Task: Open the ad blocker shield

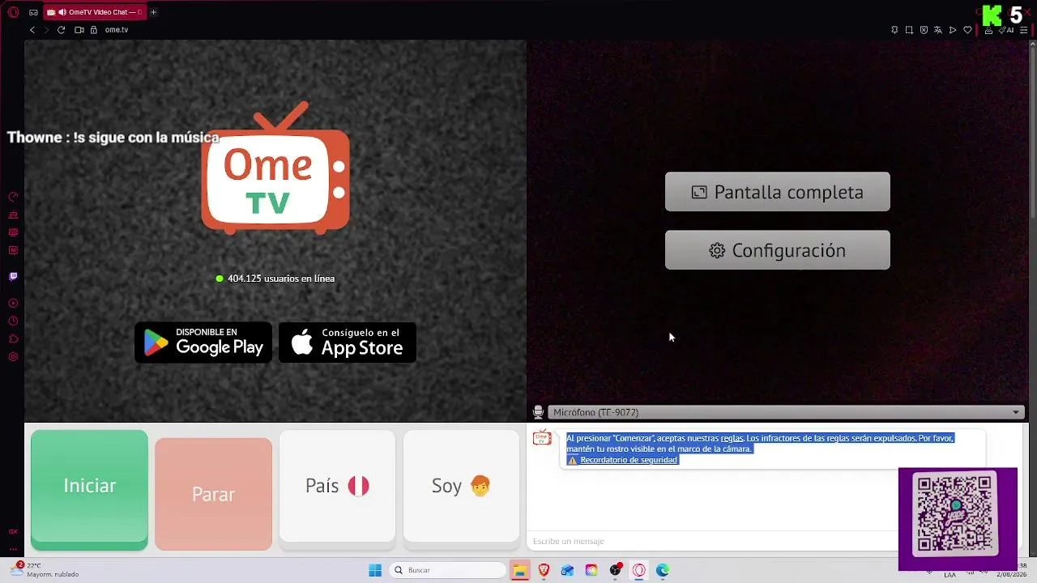Action: pyautogui.click(x=924, y=30)
